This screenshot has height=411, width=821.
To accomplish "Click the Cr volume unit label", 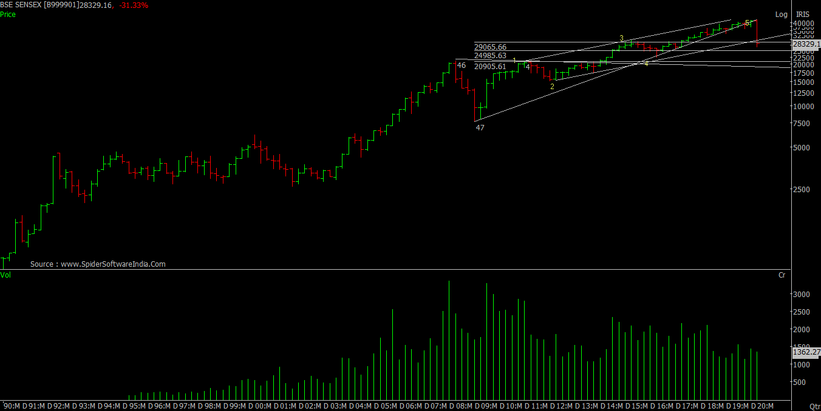I will click(x=782, y=275).
